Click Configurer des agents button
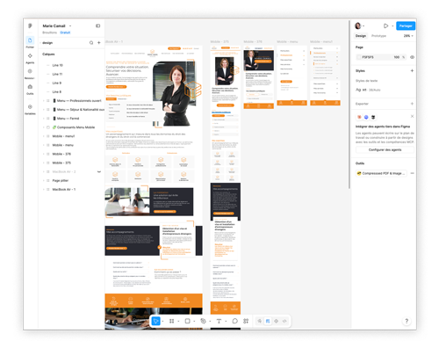Viewport: 439px width, 348px height. click(x=385, y=149)
